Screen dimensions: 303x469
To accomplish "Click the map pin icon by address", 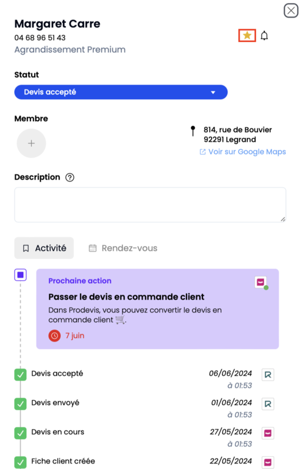I will (193, 131).
